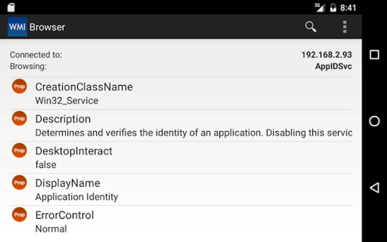Open search with the magnifier icon

[311, 27]
